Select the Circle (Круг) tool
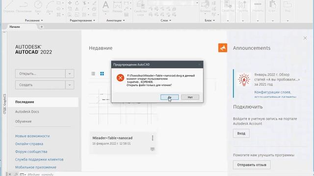 (x=38, y=6)
